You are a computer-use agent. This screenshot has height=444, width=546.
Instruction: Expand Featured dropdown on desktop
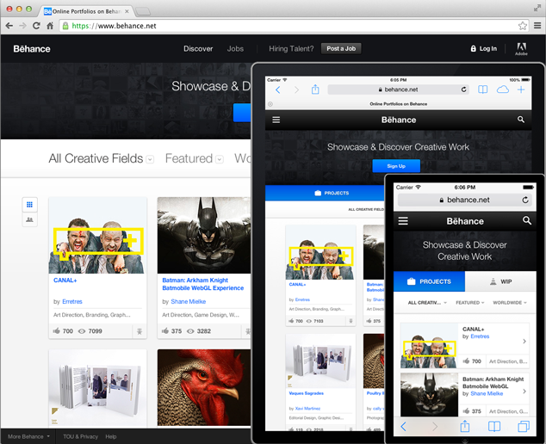pyautogui.click(x=220, y=159)
